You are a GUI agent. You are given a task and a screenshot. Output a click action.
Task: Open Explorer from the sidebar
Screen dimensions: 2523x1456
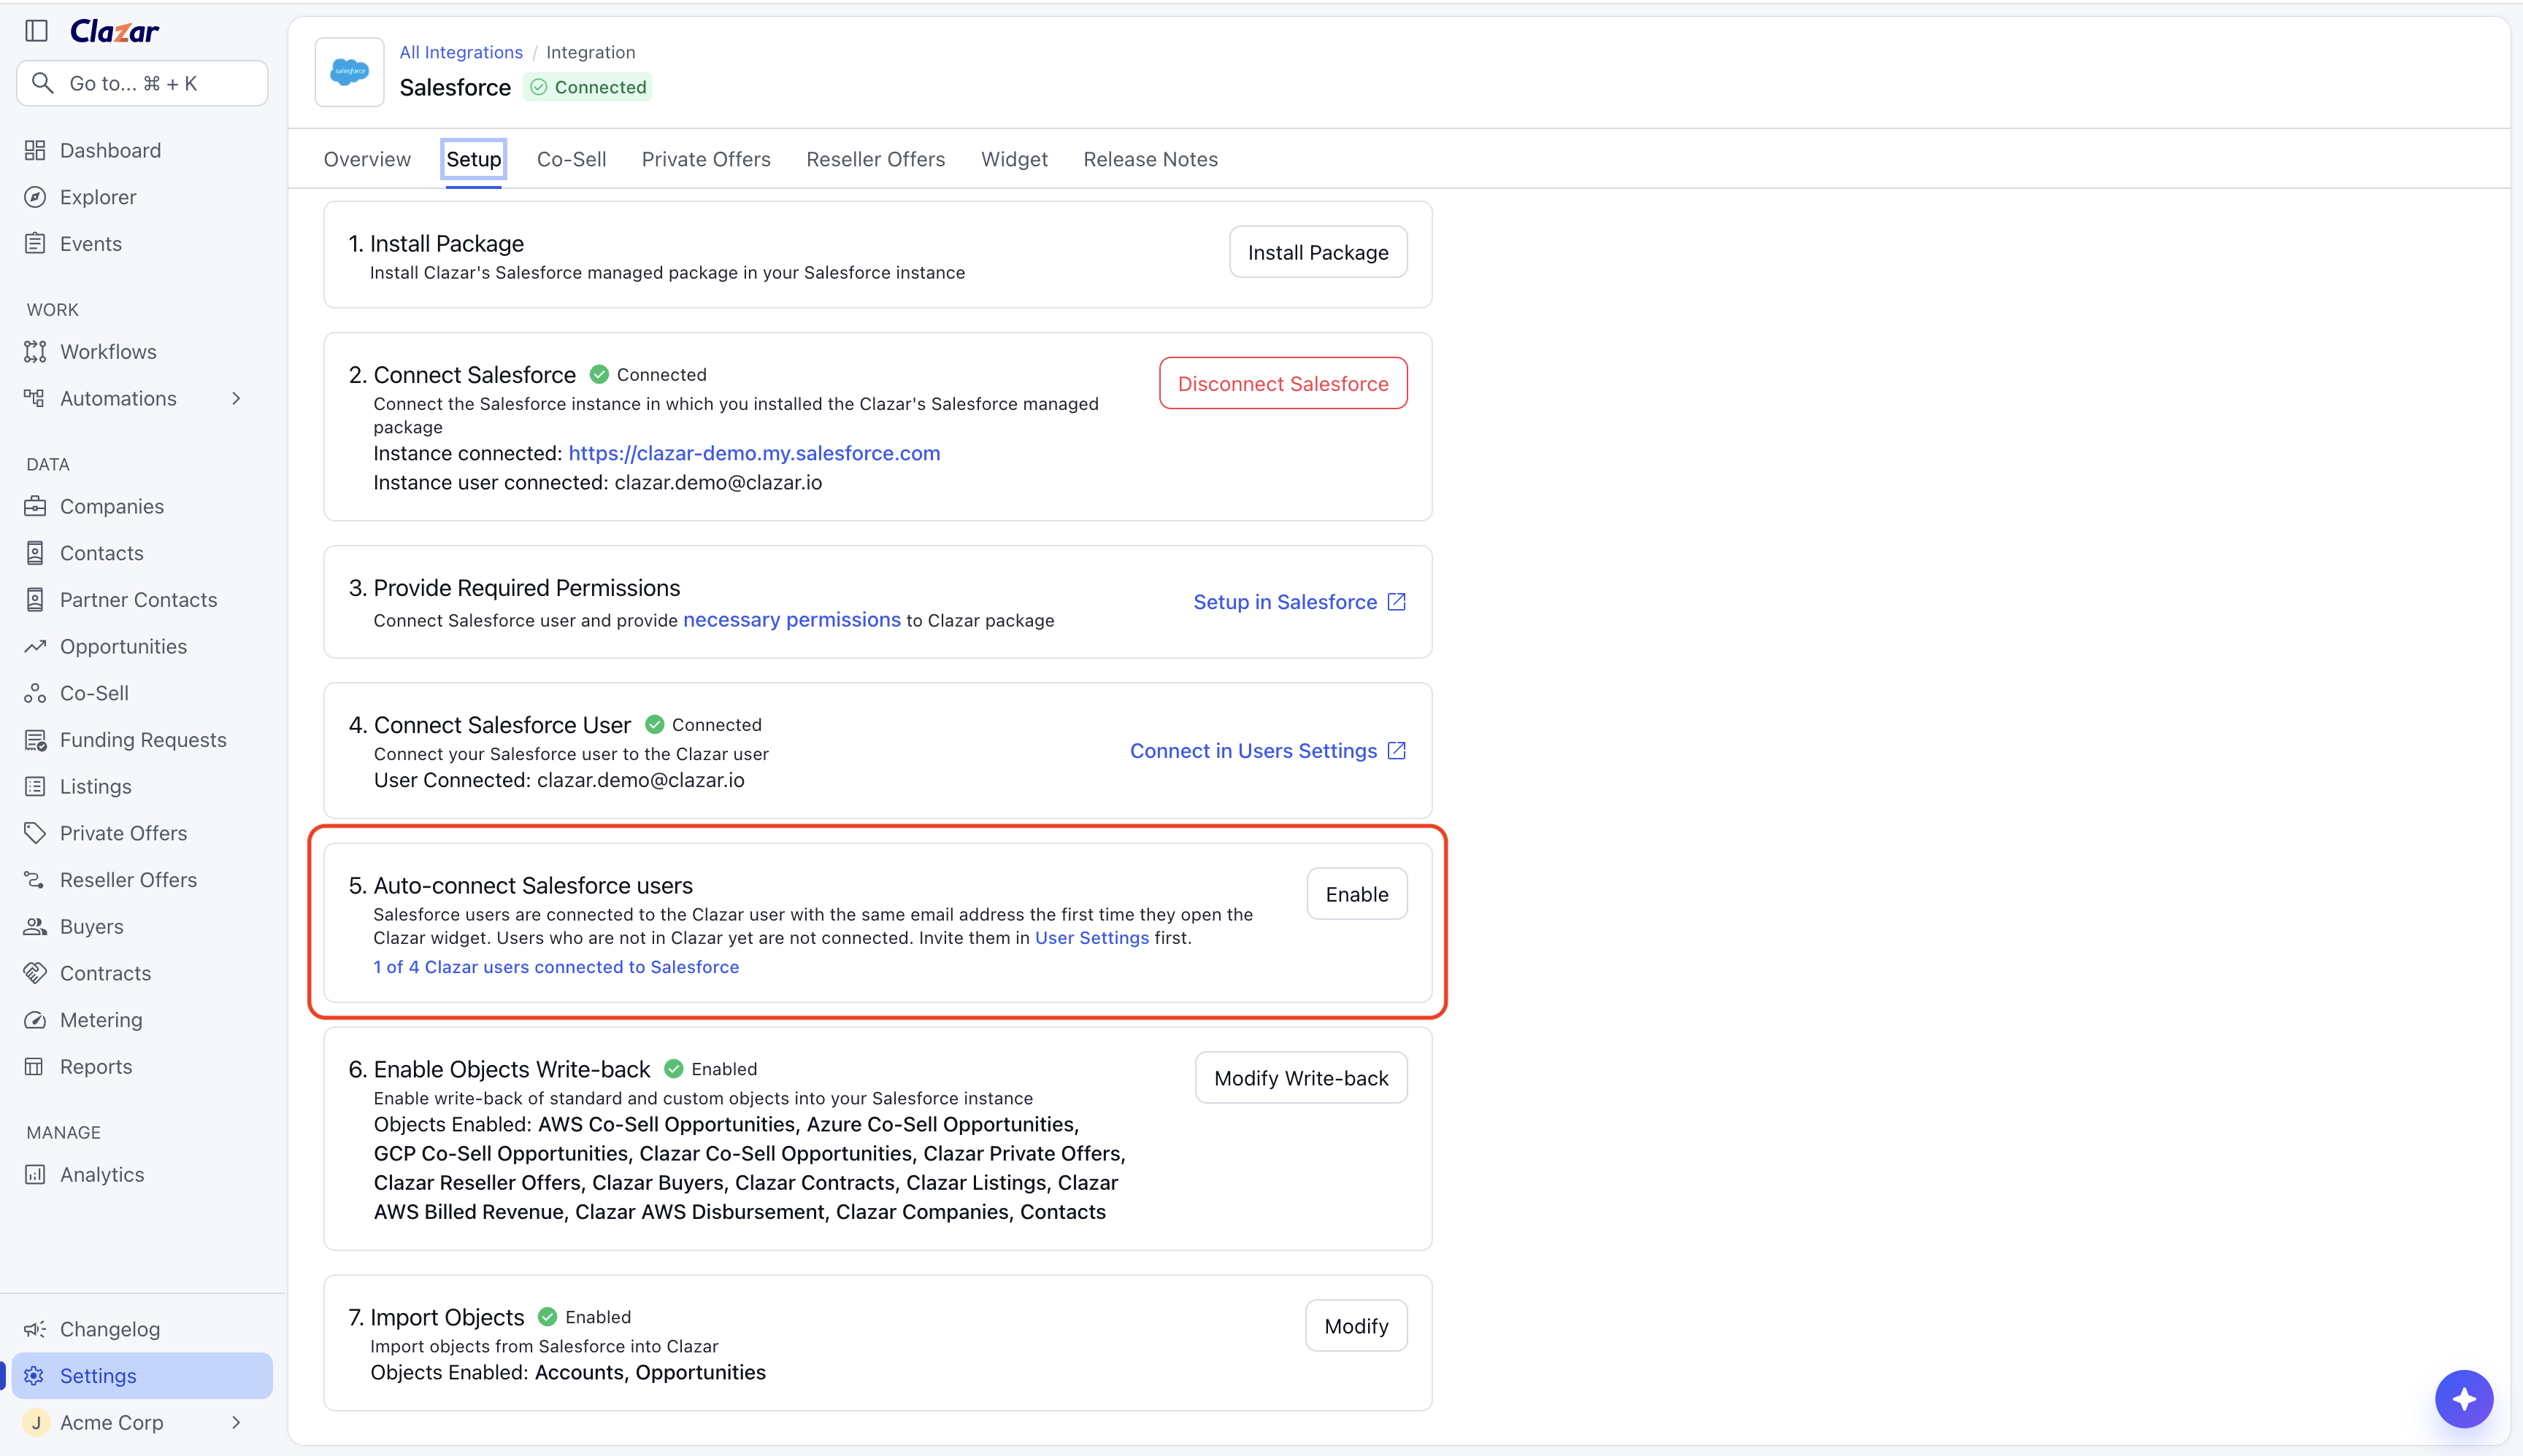click(142, 197)
